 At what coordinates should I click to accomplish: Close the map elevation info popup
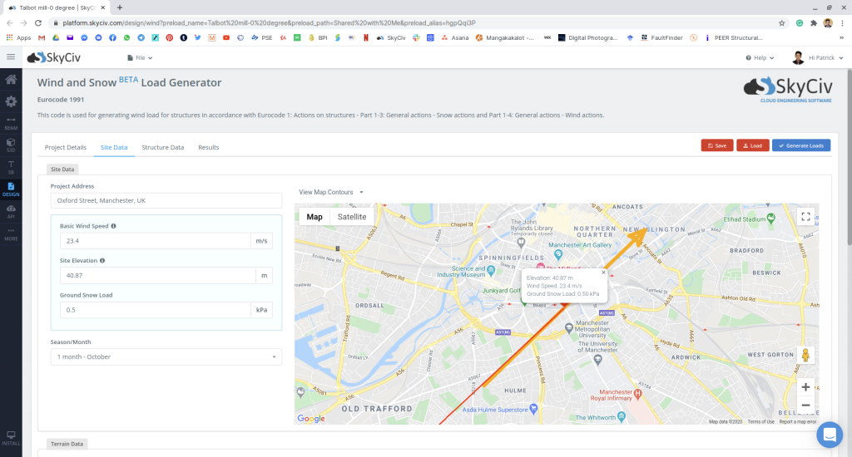click(603, 272)
